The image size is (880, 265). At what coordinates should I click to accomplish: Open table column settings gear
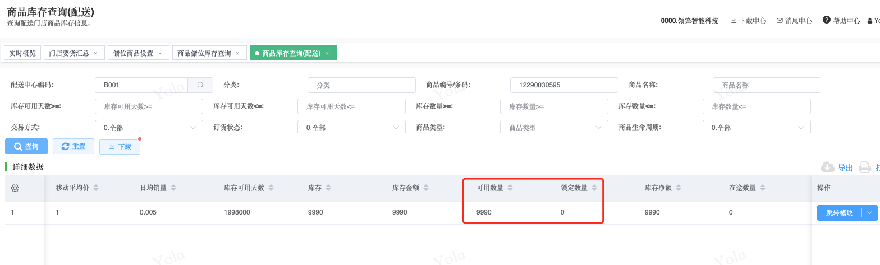pos(15,188)
